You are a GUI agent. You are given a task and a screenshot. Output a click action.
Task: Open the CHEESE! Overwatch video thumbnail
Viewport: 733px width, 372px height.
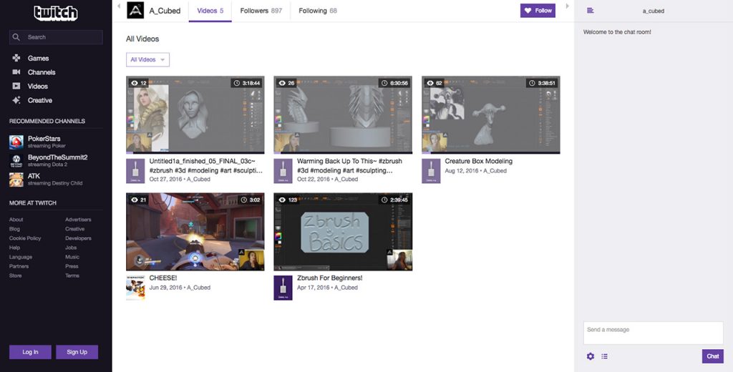(195, 232)
